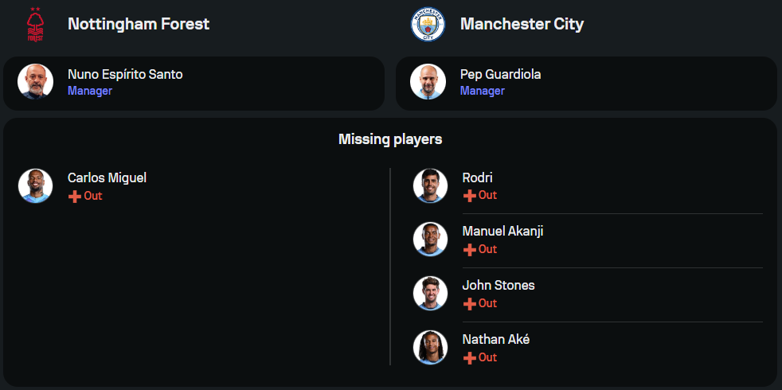
Task: Open Nuno Espírito Santo's manager photo
Action: [x=35, y=82]
